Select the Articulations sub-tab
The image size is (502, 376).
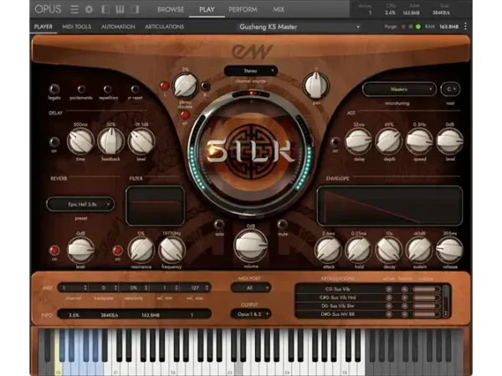click(164, 27)
